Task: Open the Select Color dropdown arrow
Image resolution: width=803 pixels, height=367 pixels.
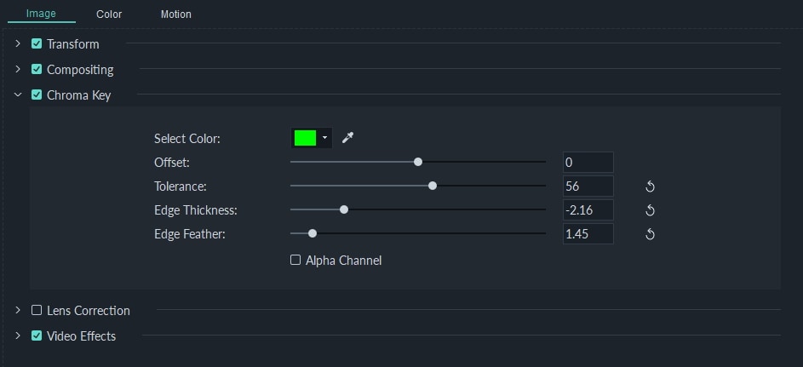Action: click(x=324, y=138)
